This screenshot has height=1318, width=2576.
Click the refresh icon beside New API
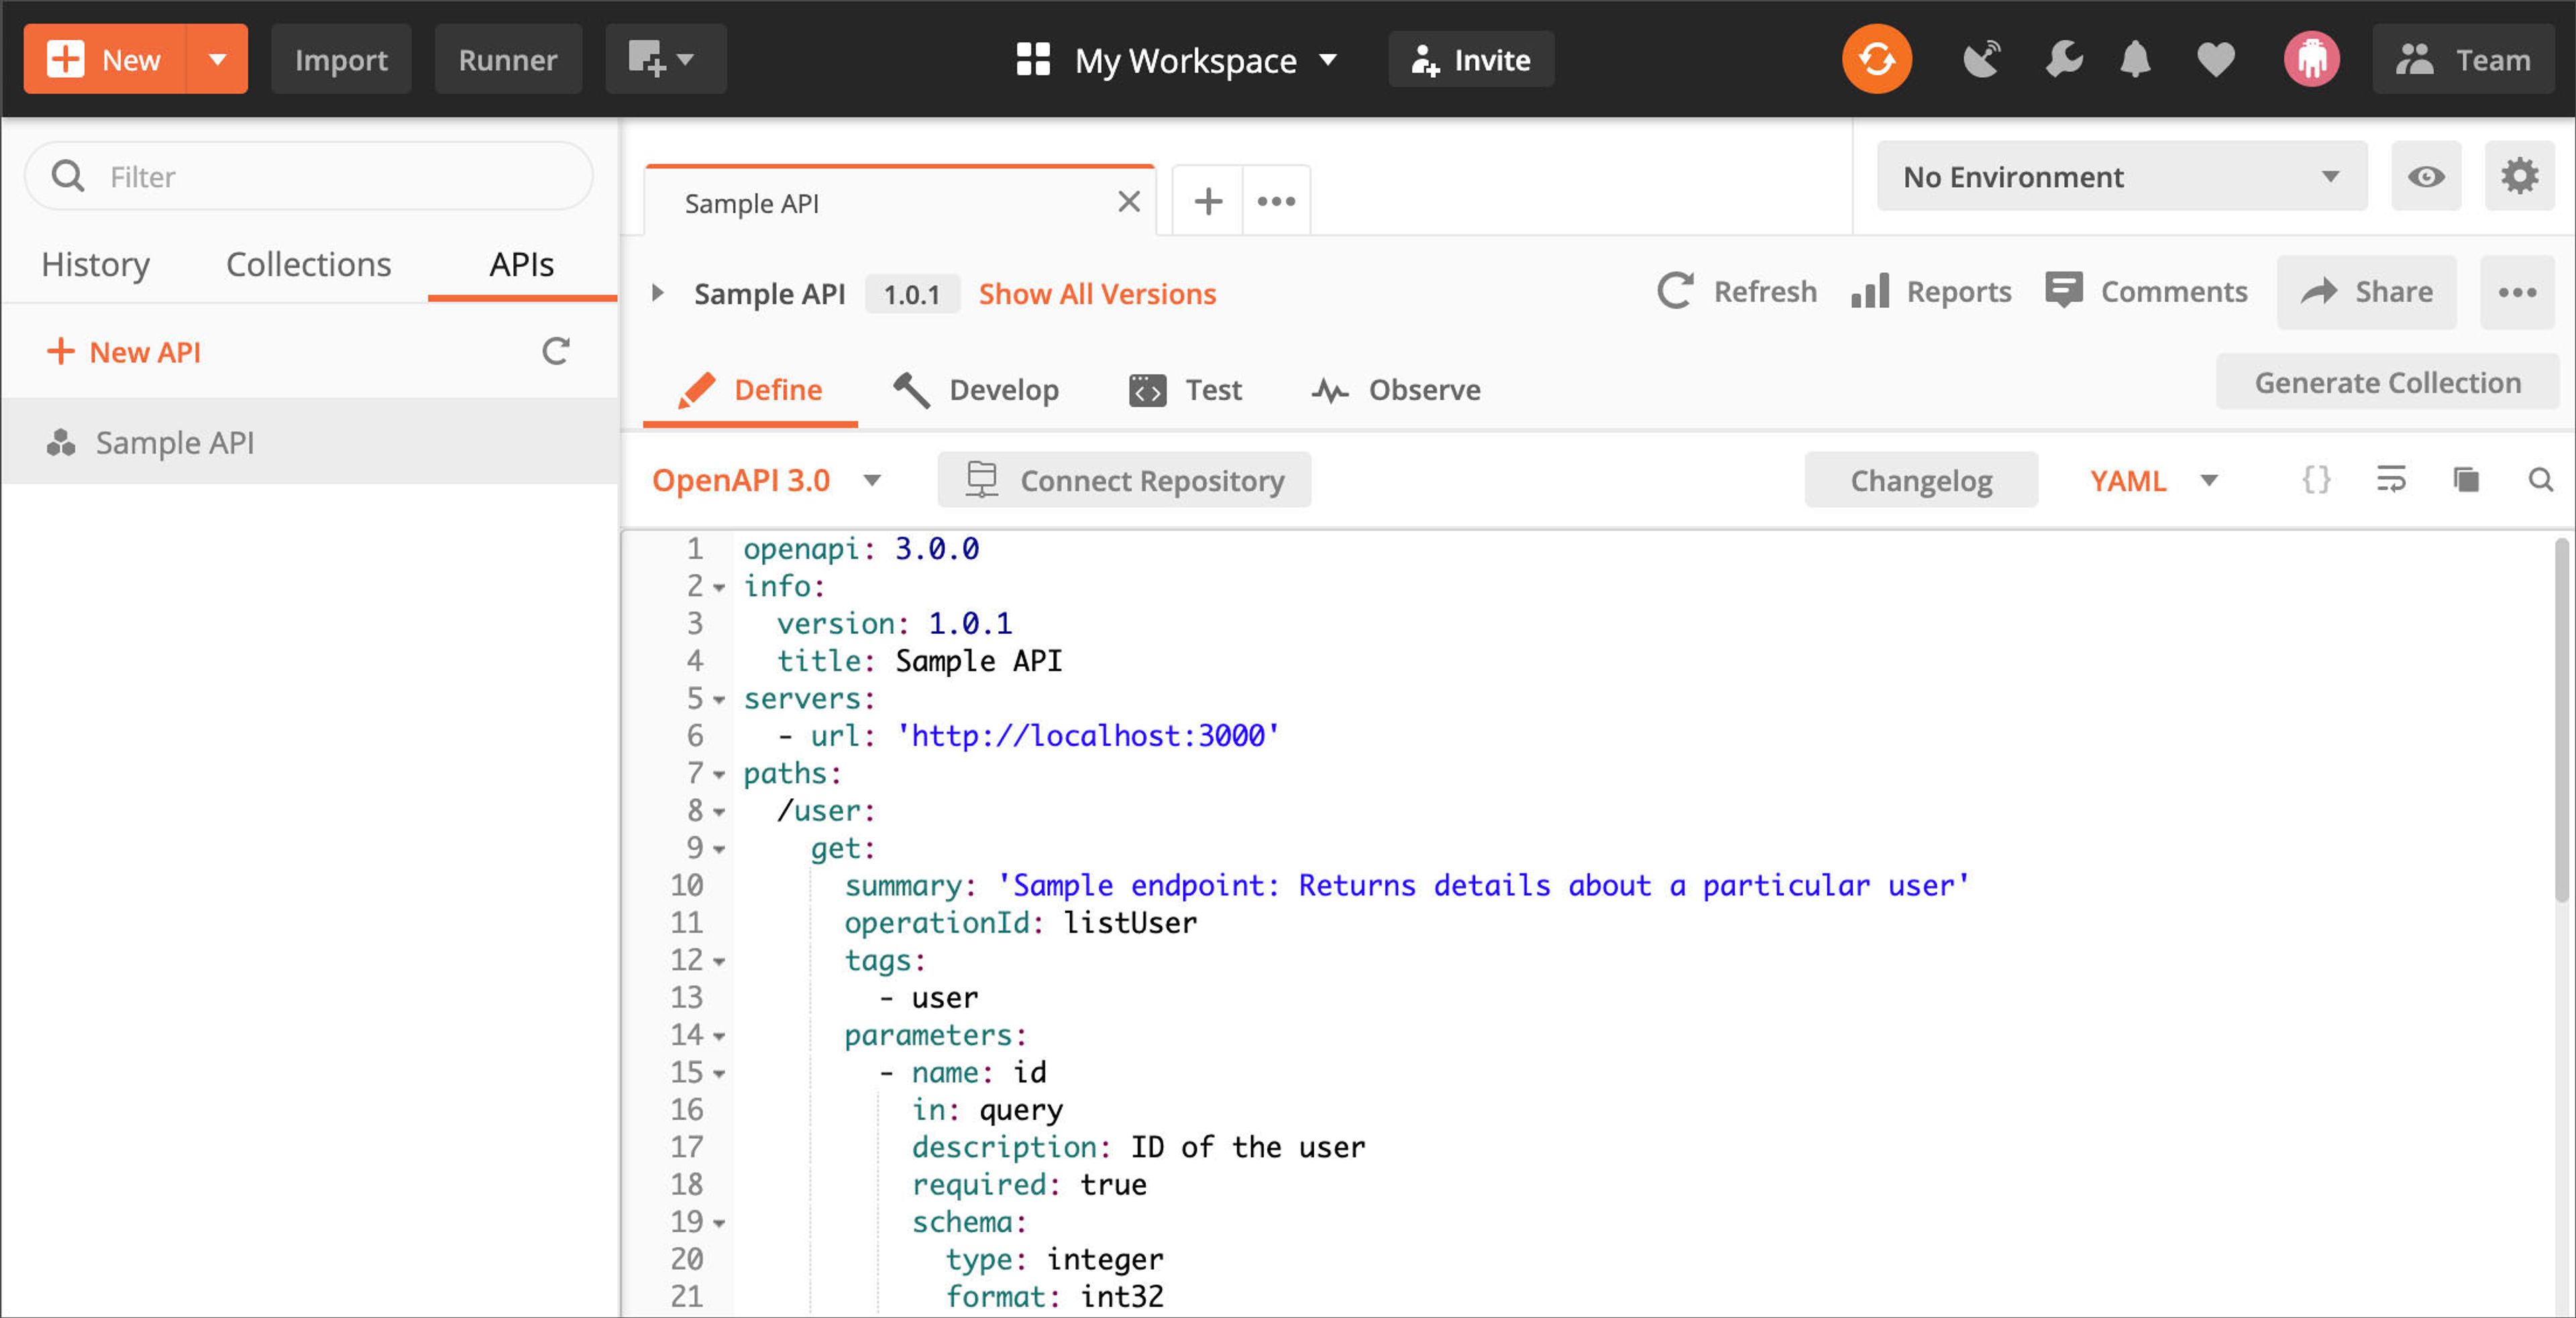click(x=556, y=351)
